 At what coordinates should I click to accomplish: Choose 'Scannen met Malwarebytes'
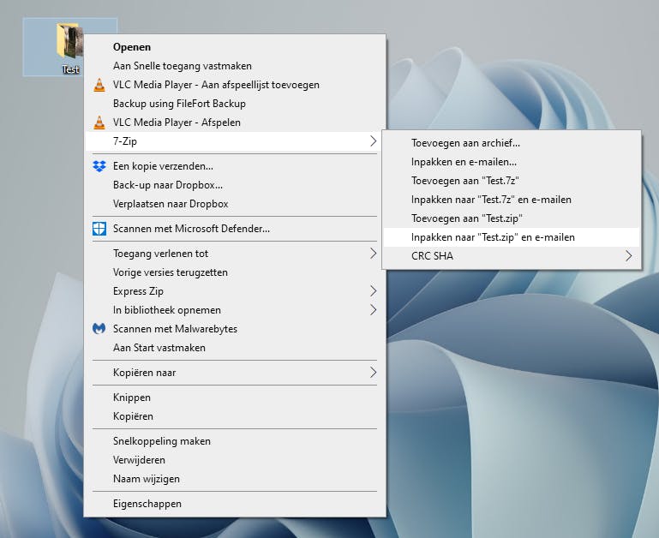click(x=235, y=329)
